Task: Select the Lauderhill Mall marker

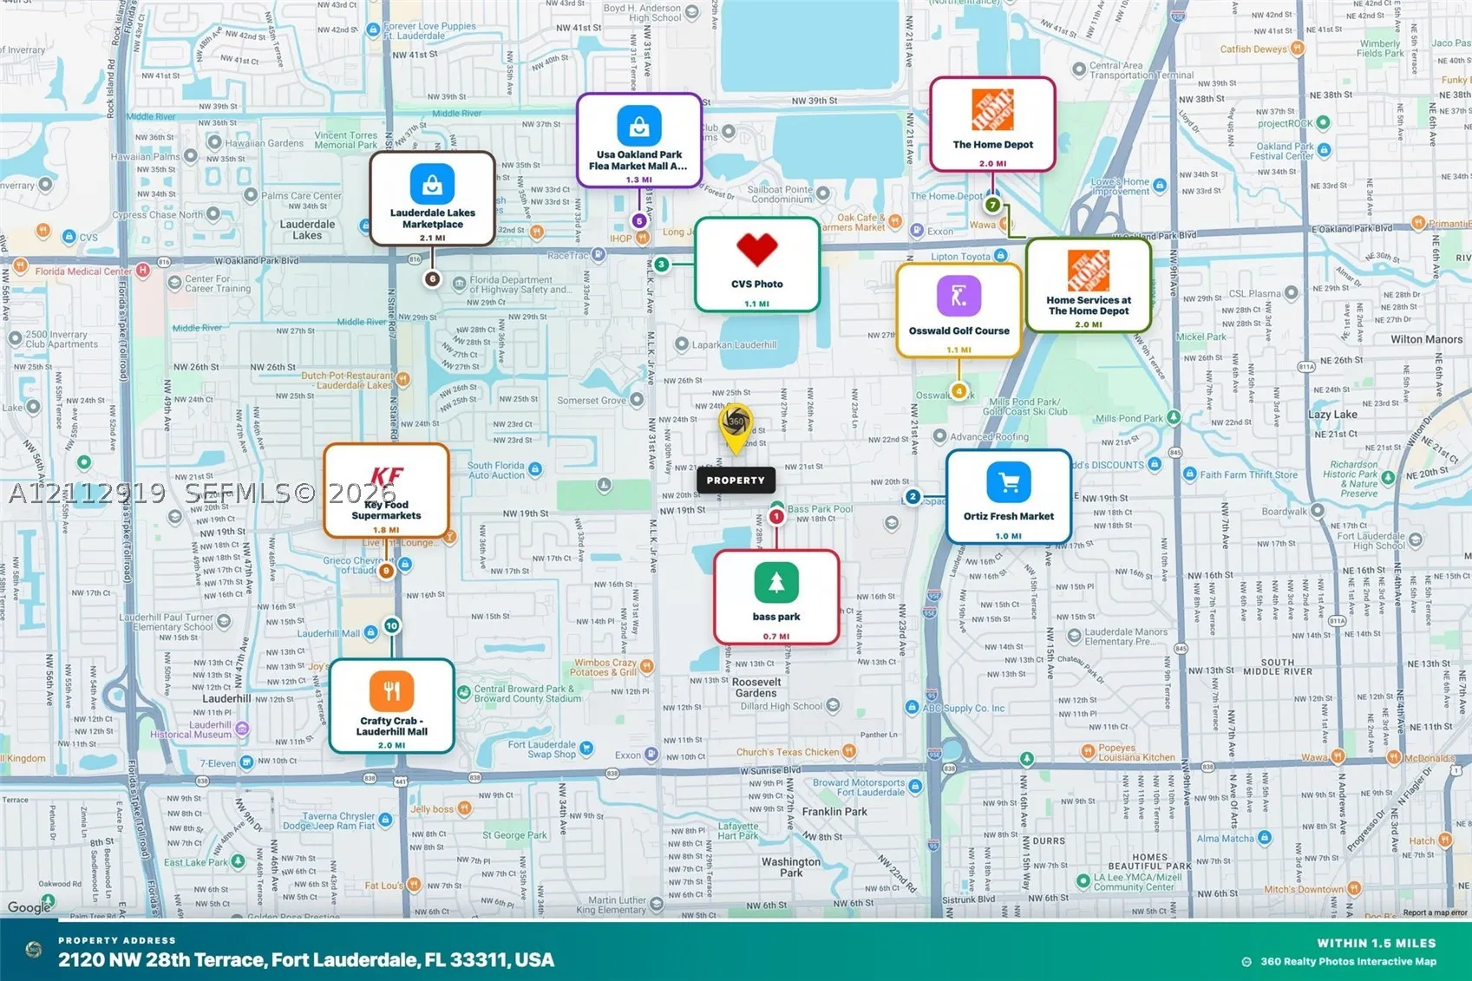Action: coord(371,632)
